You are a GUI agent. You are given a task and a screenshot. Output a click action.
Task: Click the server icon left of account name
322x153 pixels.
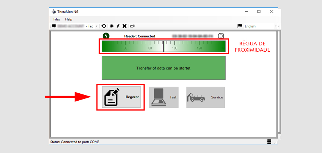pos(54,26)
